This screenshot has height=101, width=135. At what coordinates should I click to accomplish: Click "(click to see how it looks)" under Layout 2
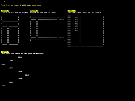pos(44,12)
